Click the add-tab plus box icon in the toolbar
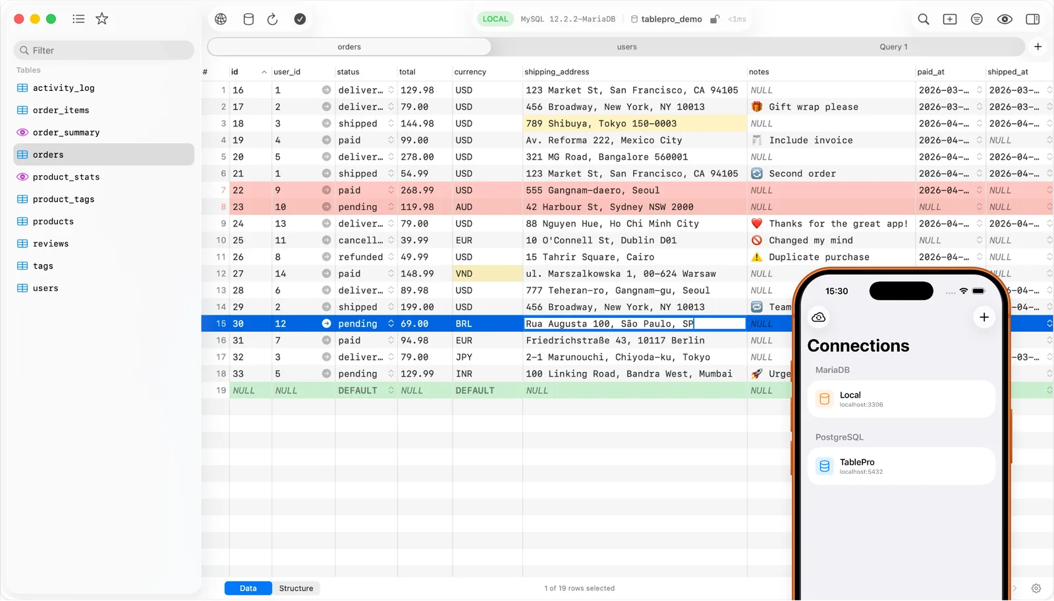This screenshot has height=601, width=1054. click(950, 19)
